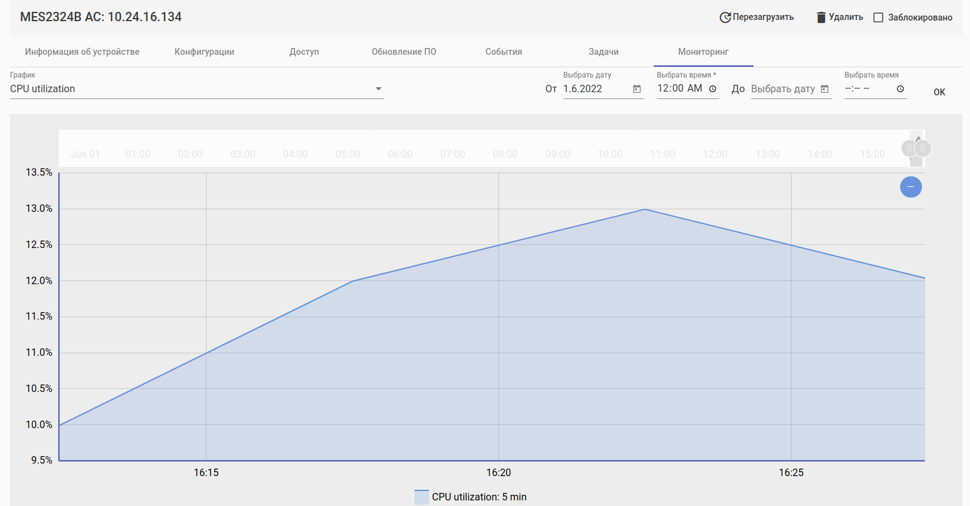Click the blue zoom-out minus button on chart
The height and width of the screenshot is (506, 970).
[911, 186]
